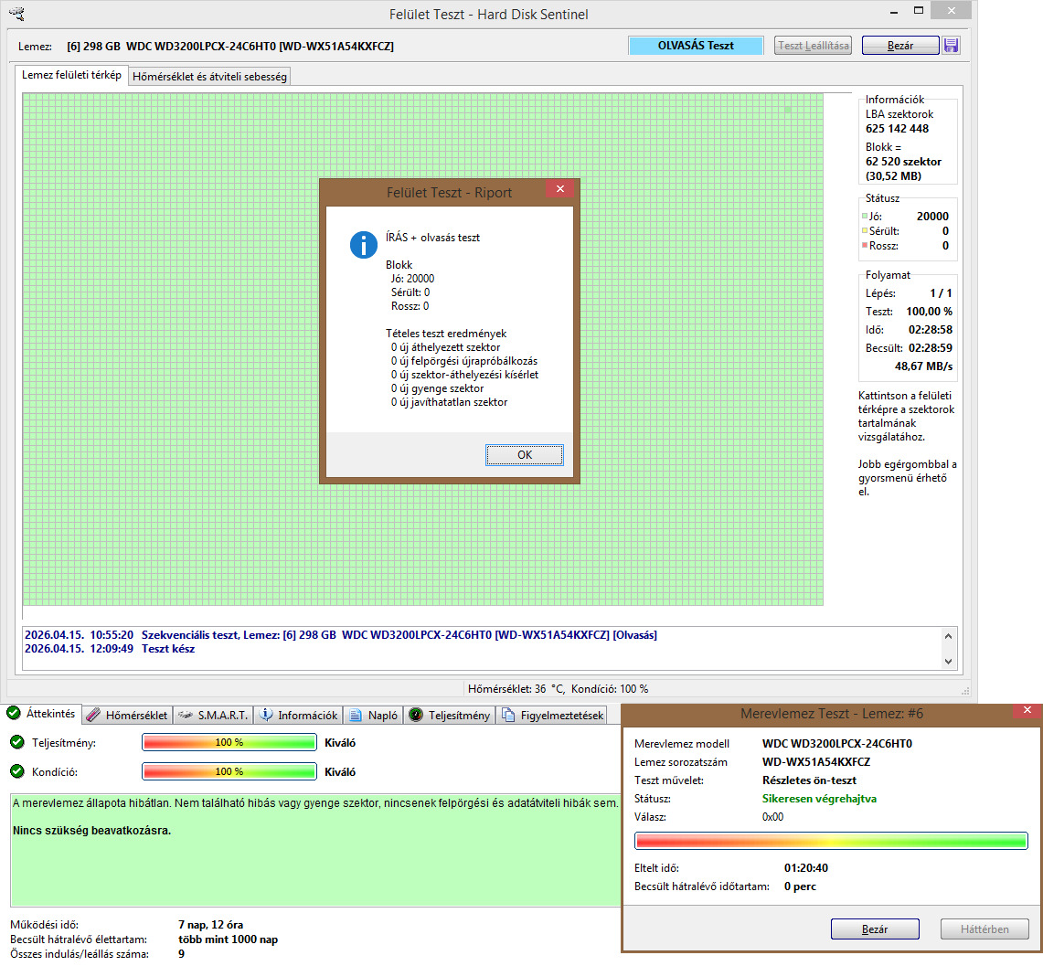Screen dimensions: 1043x966
Task: Select the Információk tab
Action: (x=299, y=716)
